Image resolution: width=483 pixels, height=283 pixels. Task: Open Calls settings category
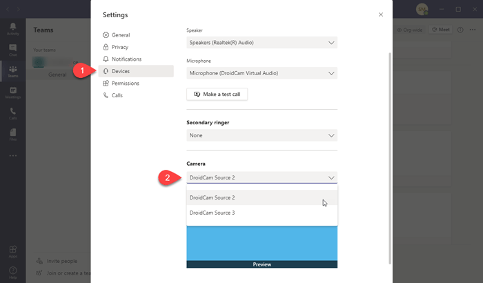136,95
